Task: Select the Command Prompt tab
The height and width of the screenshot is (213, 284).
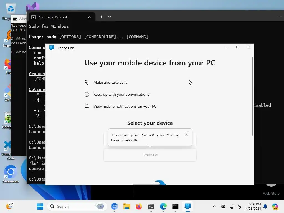Action: tap(62, 17)
